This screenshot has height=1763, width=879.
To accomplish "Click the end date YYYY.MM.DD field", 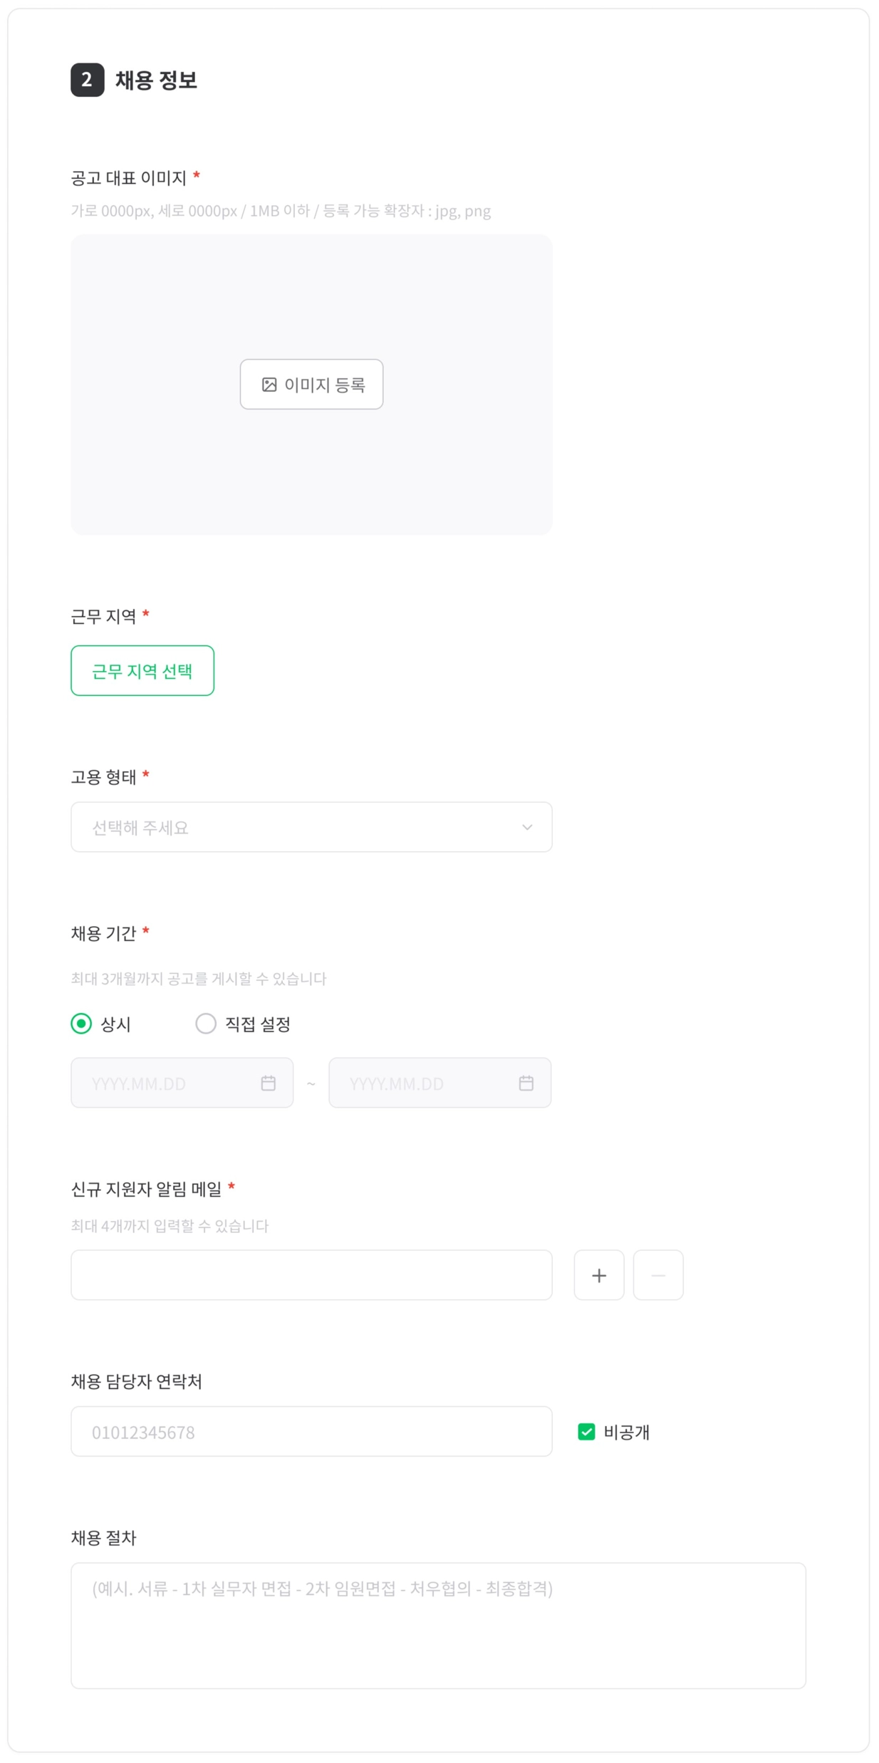I will 439,1083.
